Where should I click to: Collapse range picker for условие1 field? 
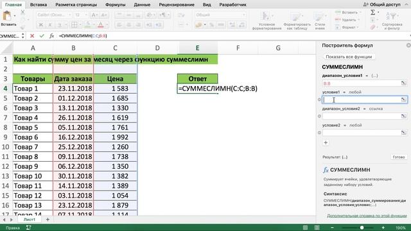tap(404, 99)
